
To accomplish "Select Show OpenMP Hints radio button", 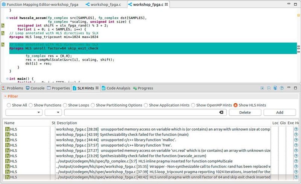I will tap(193, 105).
